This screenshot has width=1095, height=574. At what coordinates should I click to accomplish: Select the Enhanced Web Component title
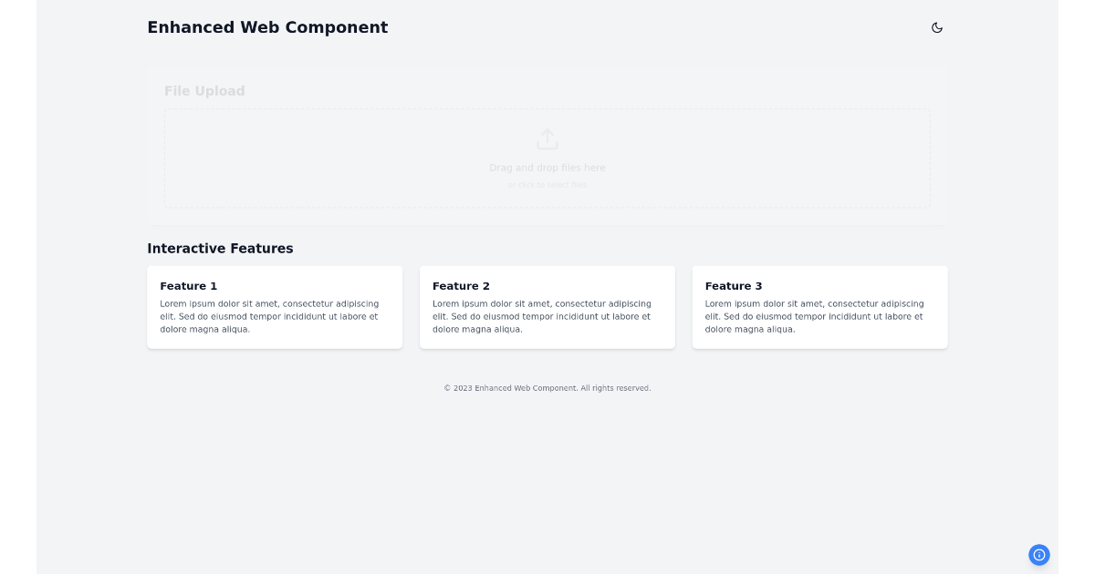click(x=267, y=27)
